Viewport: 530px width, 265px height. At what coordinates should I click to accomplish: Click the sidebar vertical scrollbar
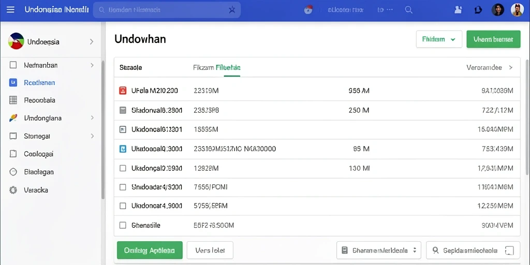(x=103, y=130)
